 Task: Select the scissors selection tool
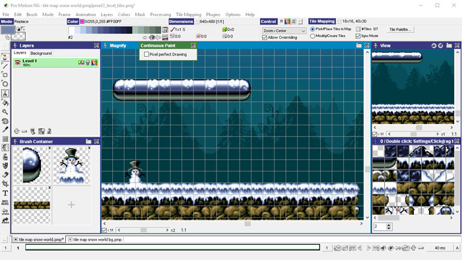point(5,93)
